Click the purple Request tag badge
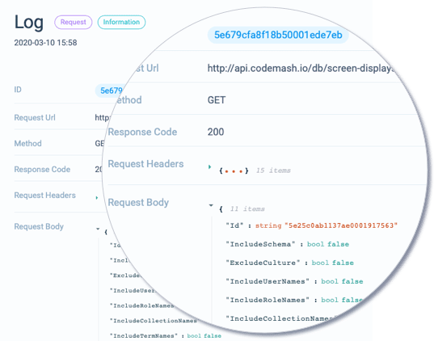Image resolution: width=434 pixels, height=341 pixels. 74,22
